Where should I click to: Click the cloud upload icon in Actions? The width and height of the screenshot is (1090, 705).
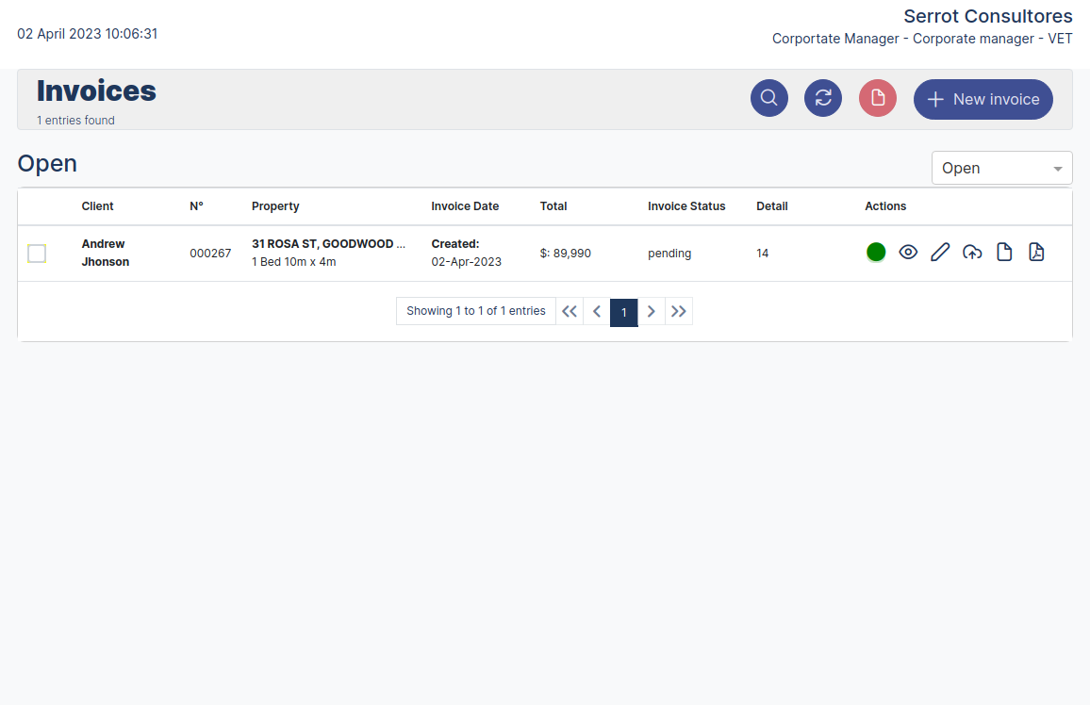coord(972,252)
